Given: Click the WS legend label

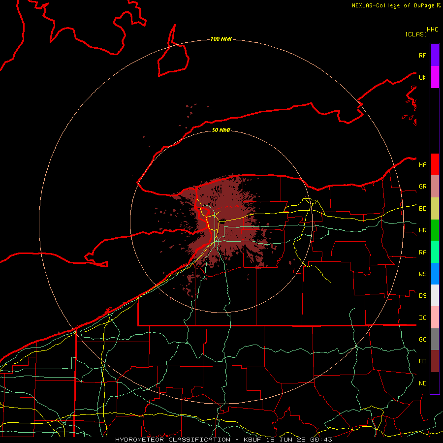Looking at the screenshot, I should click(x=422, y=274).
